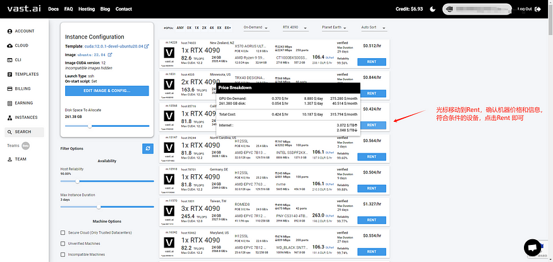Rent the $1.327/hr Taiwan 3x machine

coord(372,220)
